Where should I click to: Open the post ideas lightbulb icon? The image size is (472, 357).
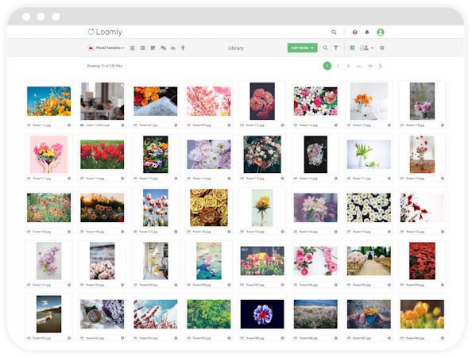point(183,48)
